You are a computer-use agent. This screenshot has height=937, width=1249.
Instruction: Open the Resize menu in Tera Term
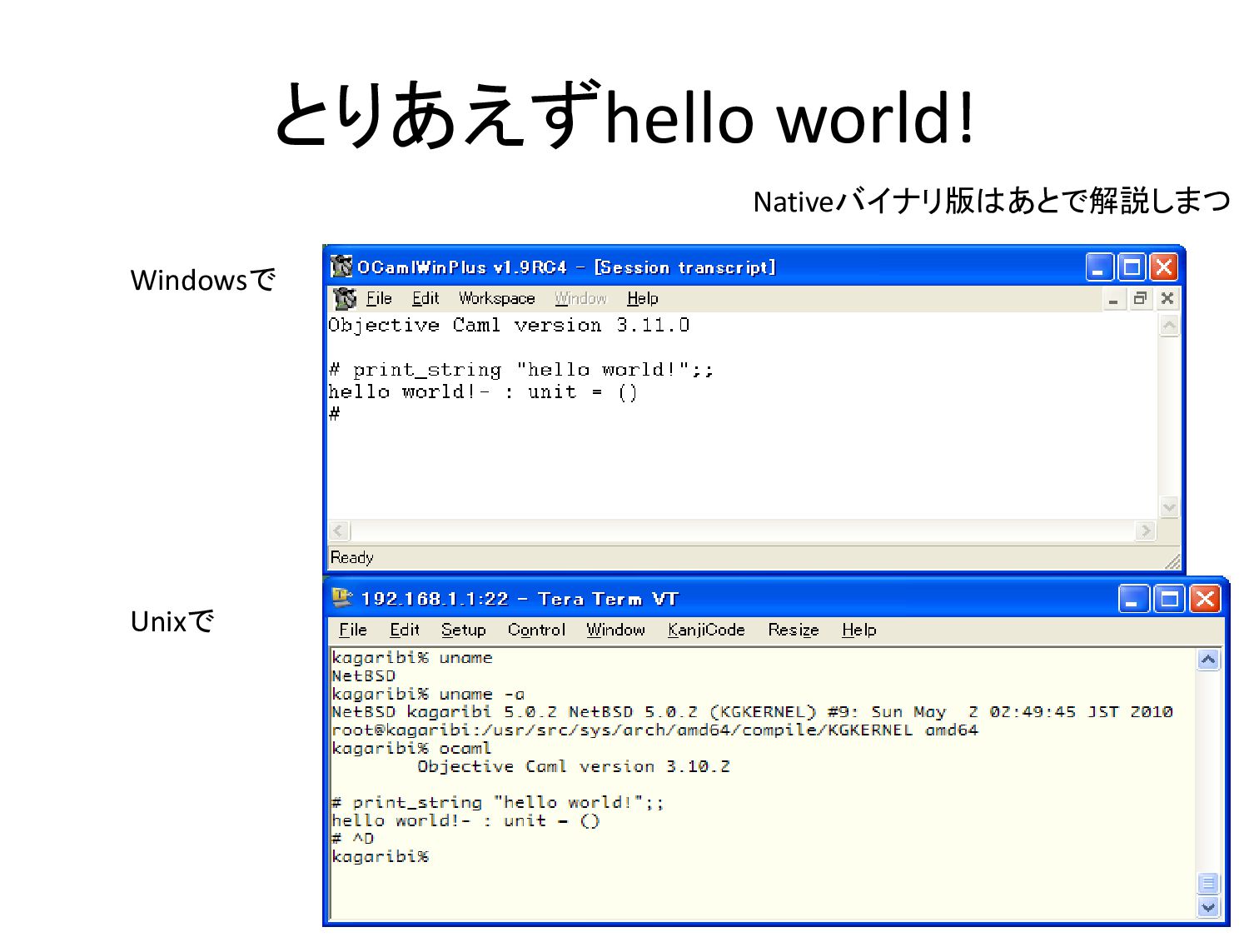point(794,630)
